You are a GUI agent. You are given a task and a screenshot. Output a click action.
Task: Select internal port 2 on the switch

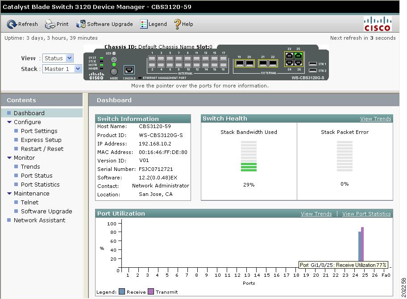pyautogui.click(x=152, y=65)
